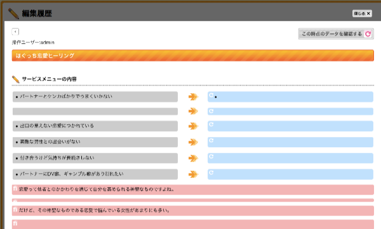The image size is (381, 229).
Task: Select the text パートナーとケンカばかりでうまくいかない
Action: click(66, 96)
